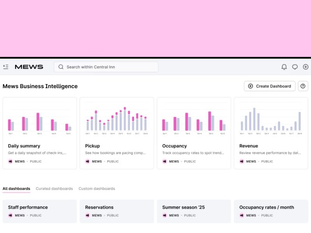This screenshot has width=311, height=233.
Task: Click the MEWS logo
Action: (x=29, y=67)
